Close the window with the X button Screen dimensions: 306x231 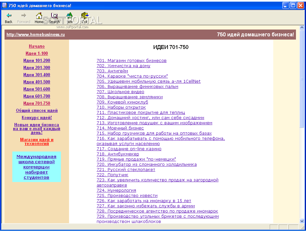(x=300, y=6)
